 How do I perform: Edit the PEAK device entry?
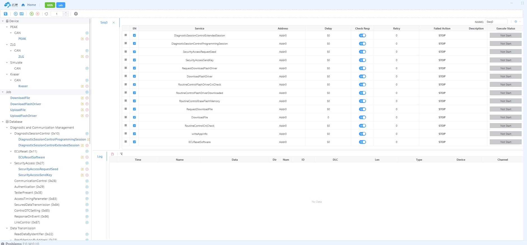[x=82, y=39]
